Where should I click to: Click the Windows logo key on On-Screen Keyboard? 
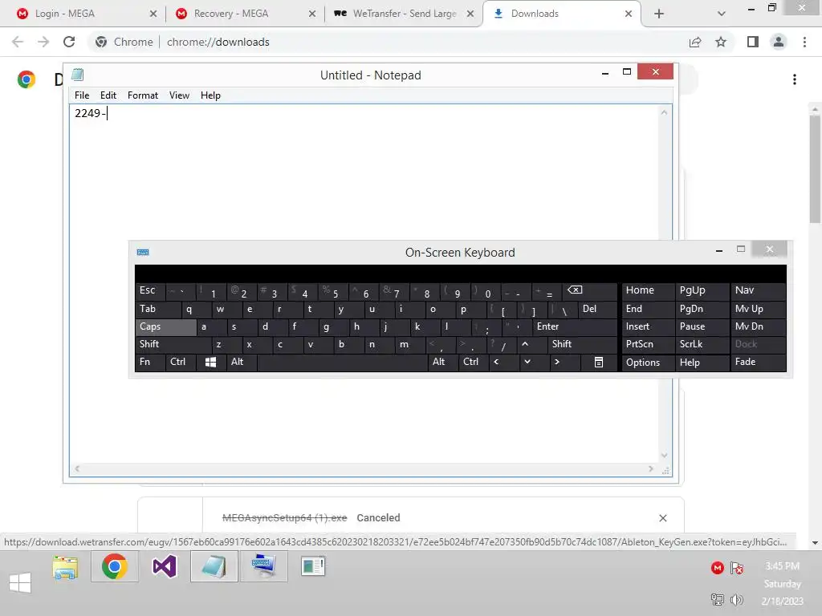pyautogui.click(x=211, y=362)
